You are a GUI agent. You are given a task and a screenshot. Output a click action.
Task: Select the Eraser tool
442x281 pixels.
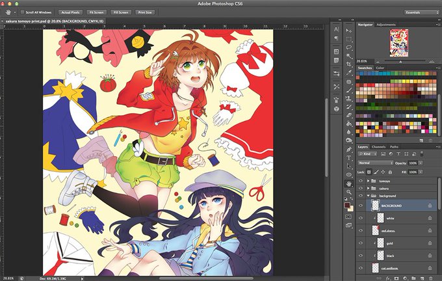[349, 115]
